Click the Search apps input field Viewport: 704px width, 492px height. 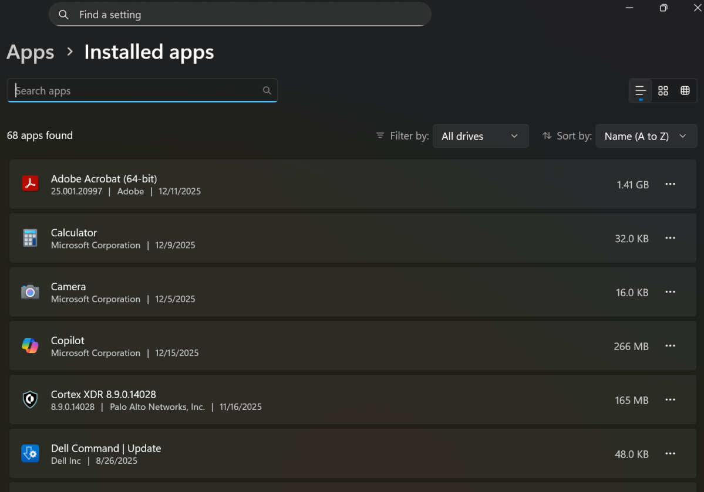point(135,91)
